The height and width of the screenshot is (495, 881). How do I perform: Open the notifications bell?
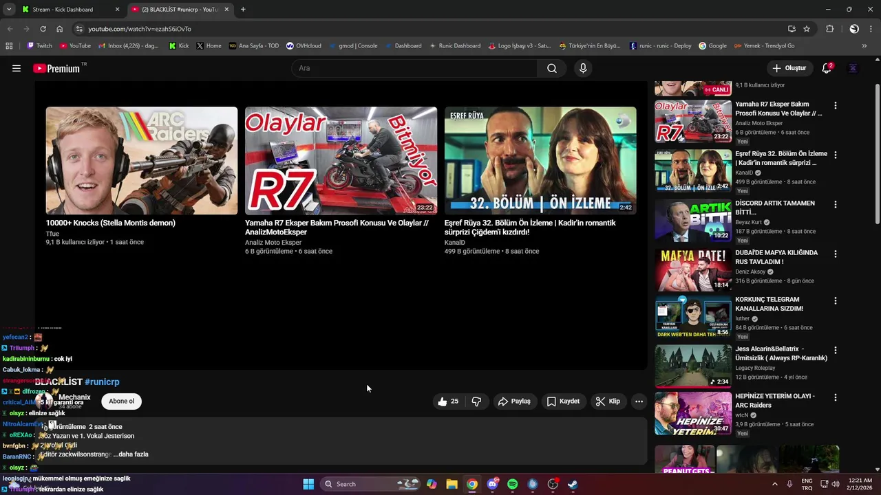827,68
